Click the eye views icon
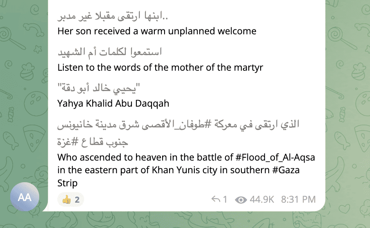370x228 pixels. [x=241, y=199]
